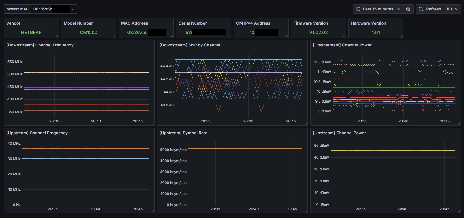The height and width of the screenshot is (218, 464).
Task: Click resize handle of Upstream Channel Power panel
Action: tap(459, 212)
